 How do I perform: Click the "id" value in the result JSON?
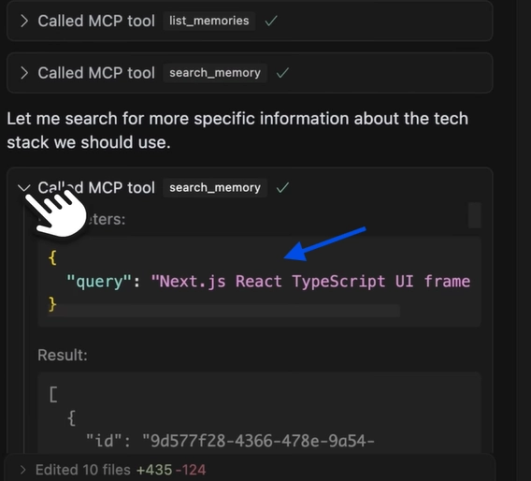pyautogui.click(x=258, y=442)
